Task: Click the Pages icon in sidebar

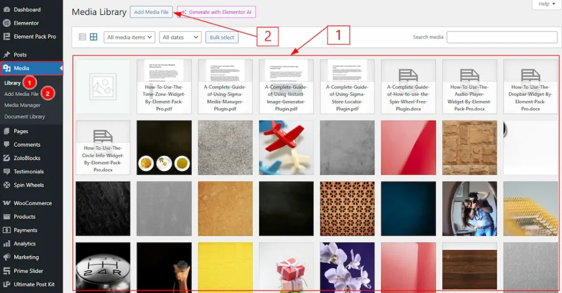Action: pos(7,131)
